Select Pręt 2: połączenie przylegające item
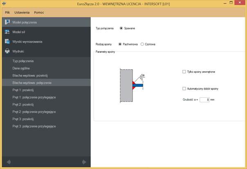The height and width of the screenshot is (169, 247). [46, 112]
